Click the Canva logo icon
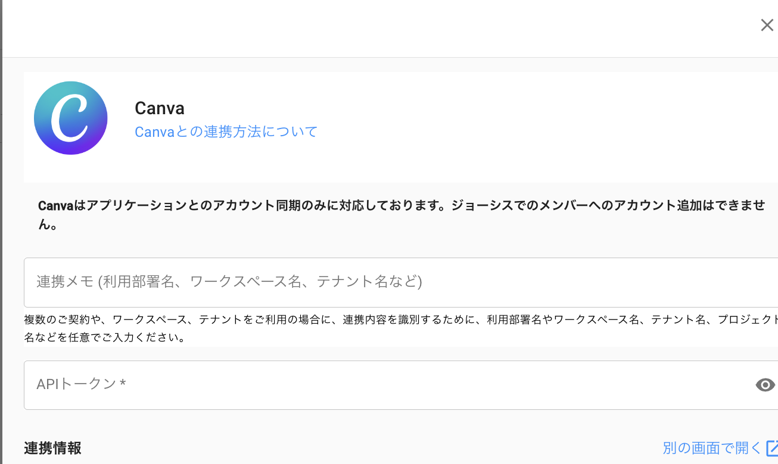The image size is (778, 464). 70,118
